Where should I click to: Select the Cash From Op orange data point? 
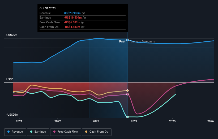click(127, 90)
